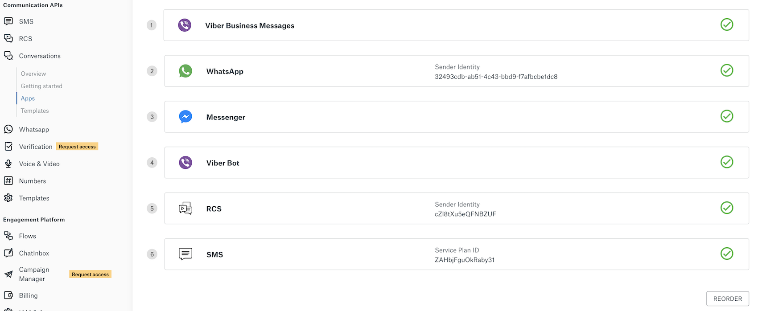Click the Viber Business Messages purple icon
The image size is (758, 311).
click(185, 25)
